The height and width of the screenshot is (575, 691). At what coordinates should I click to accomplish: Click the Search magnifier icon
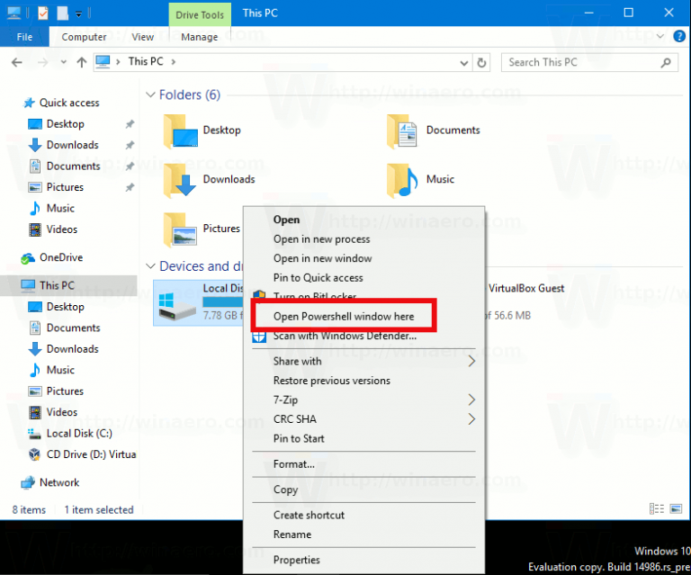click(666, 62)
